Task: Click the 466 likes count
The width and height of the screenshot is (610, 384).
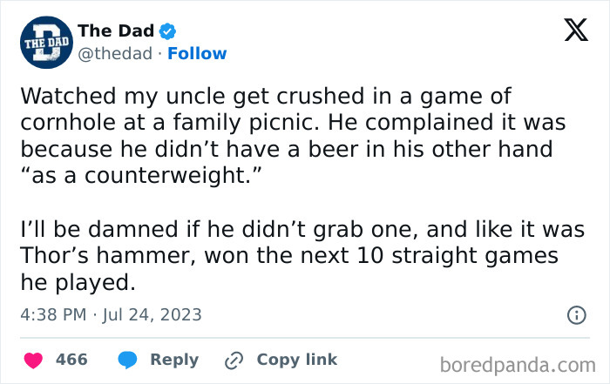Action: (71, 360)
